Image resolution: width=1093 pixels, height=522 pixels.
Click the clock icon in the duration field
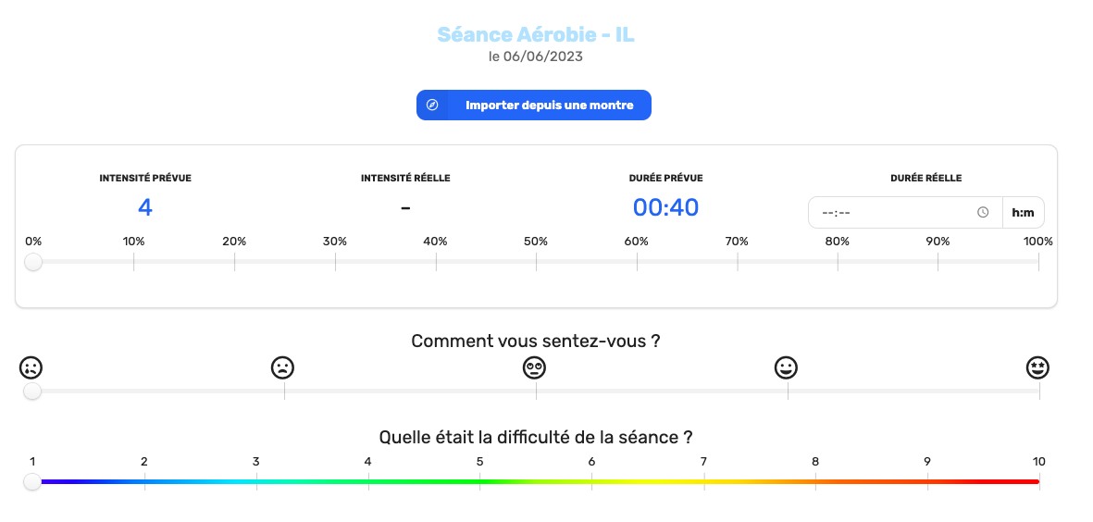983,213
